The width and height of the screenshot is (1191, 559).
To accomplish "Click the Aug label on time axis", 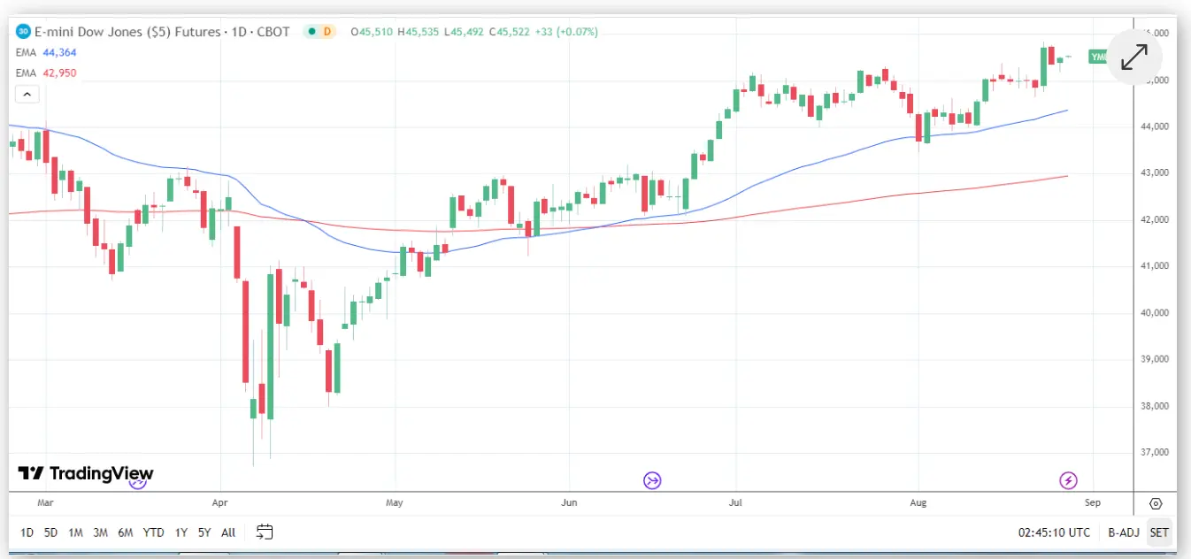I will 918,502.
